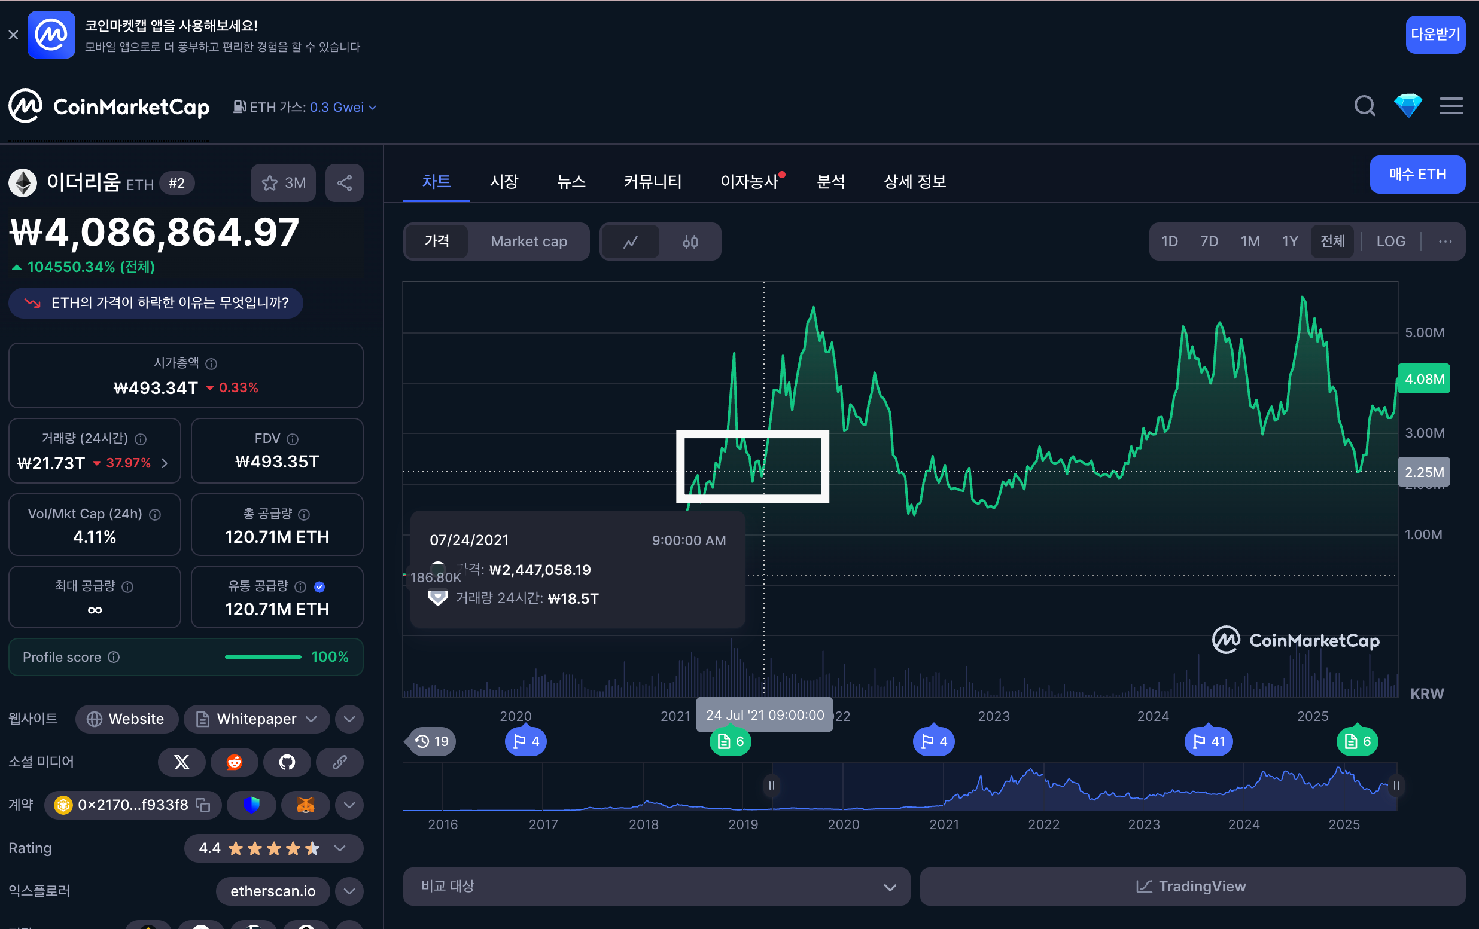
Task: Click the 매수 ETH buy button
Action: coord(1417,175)
